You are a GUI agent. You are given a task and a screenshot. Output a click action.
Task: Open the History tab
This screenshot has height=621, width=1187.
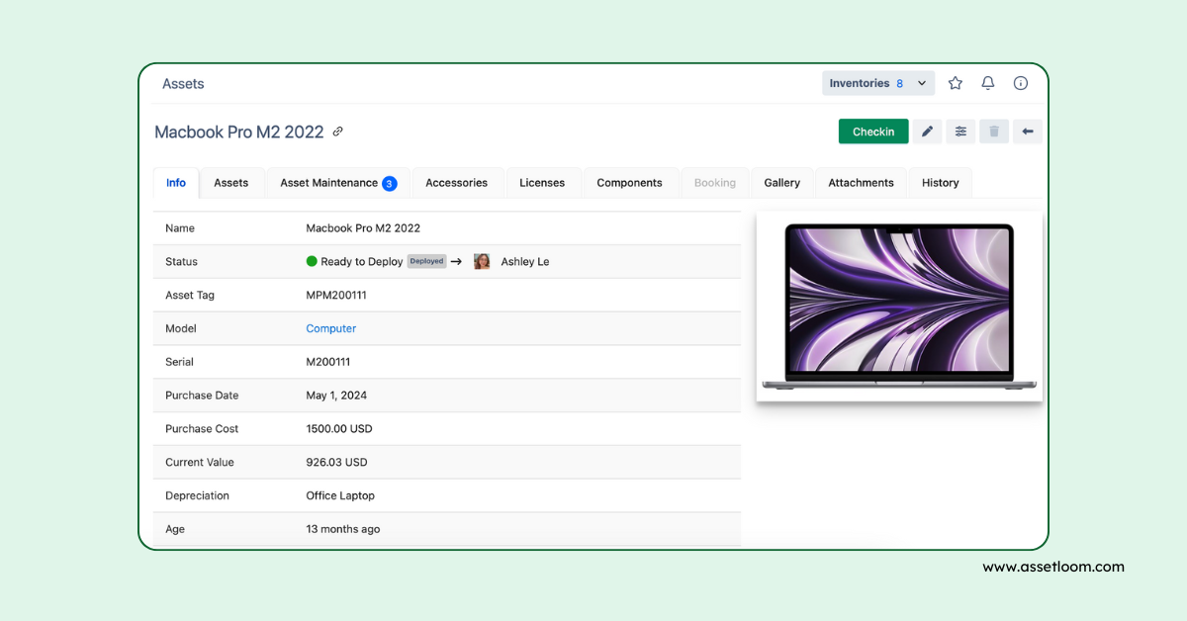point(941,183)
